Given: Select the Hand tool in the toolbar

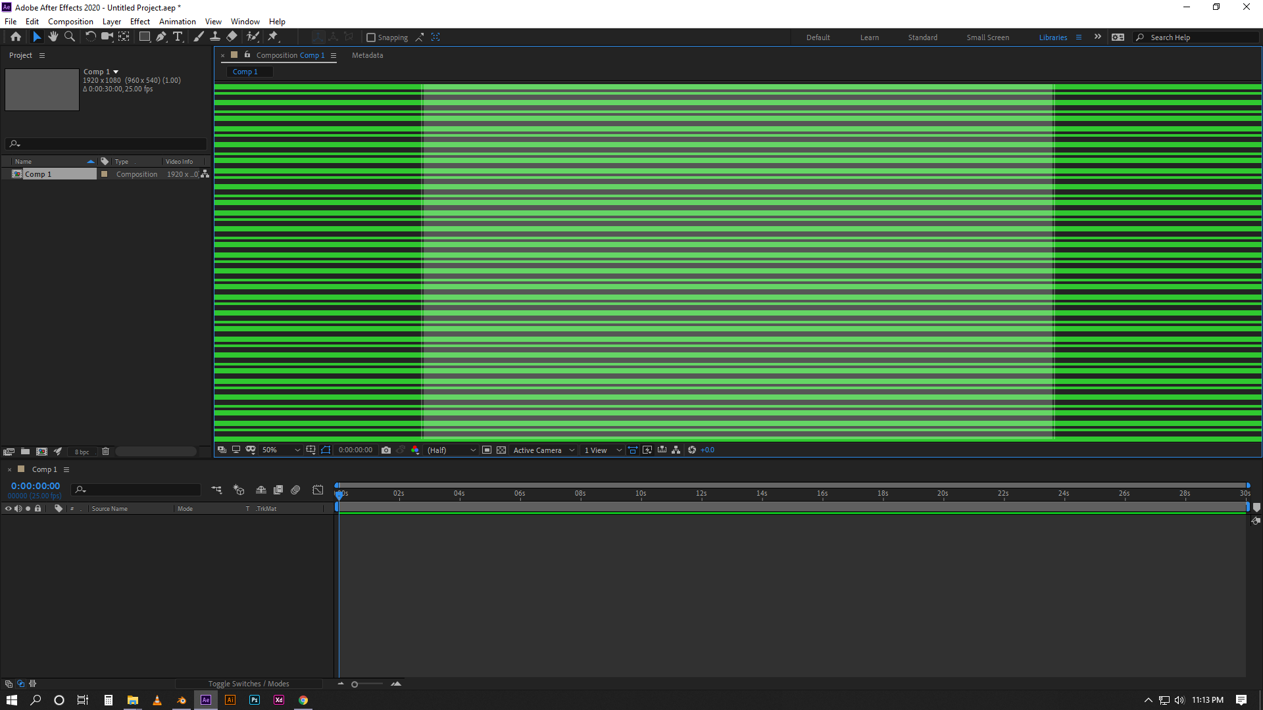Looking at the screenshot, I should pos(53,37).
